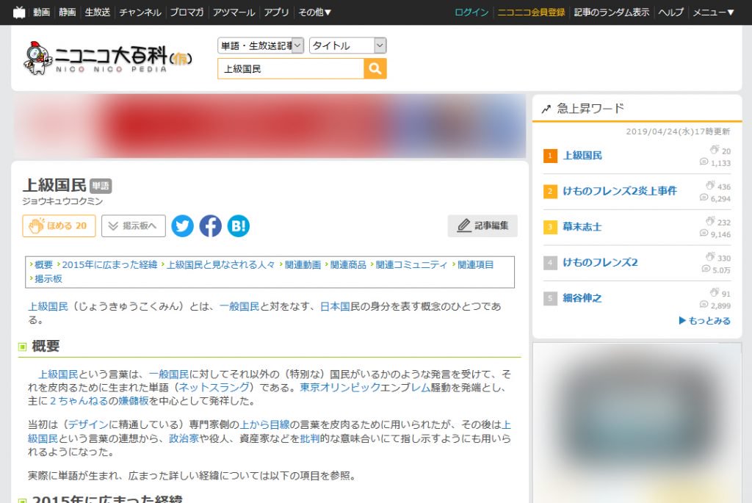752x503 pixels.
Task: Click the Hatena Bookmark B! icon
Action: pyautogui.click(x=239, y=226)
